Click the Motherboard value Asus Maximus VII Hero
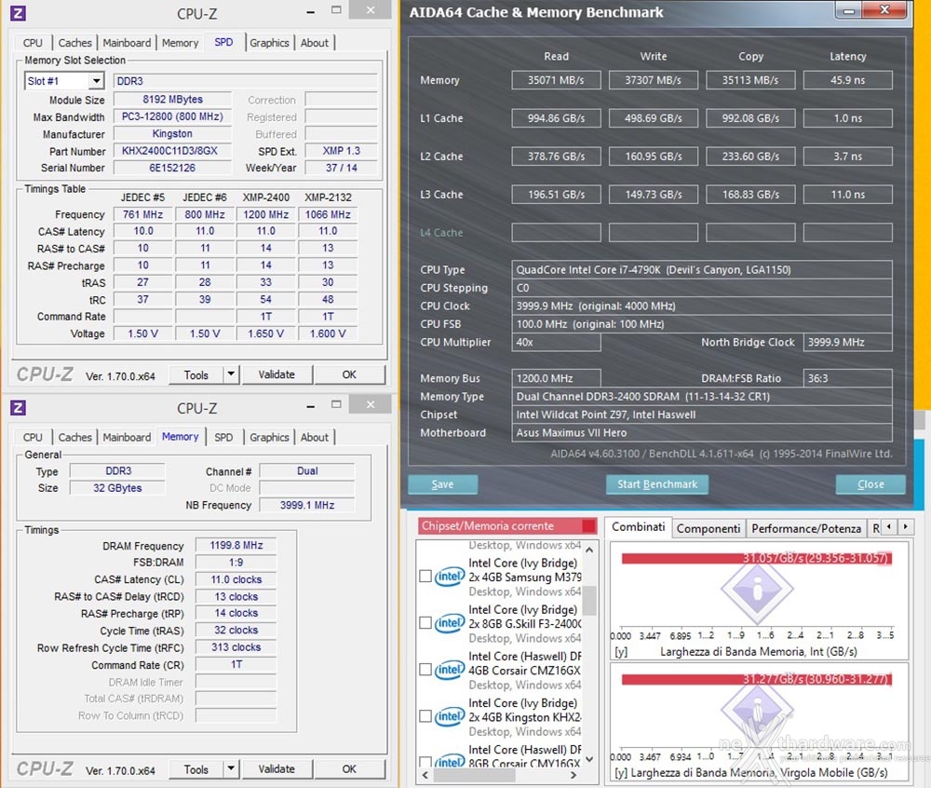Viewport: 931px width, 788px height. click(x=702, y=433)
